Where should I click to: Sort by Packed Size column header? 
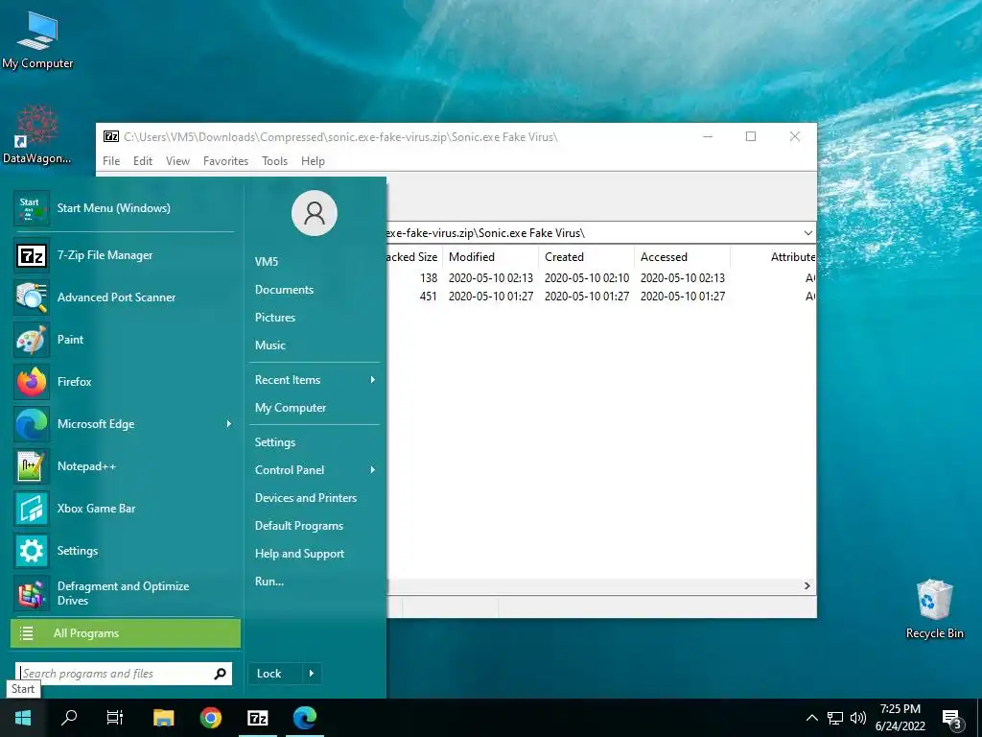413,257
